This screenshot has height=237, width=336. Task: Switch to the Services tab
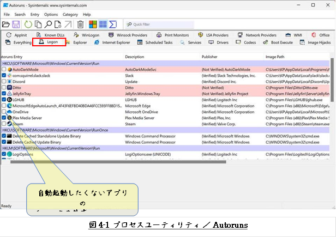[x=190, y=42]
